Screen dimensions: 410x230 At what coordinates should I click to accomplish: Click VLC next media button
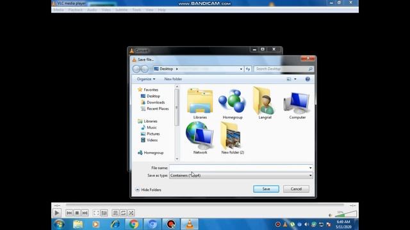[85, 213]
